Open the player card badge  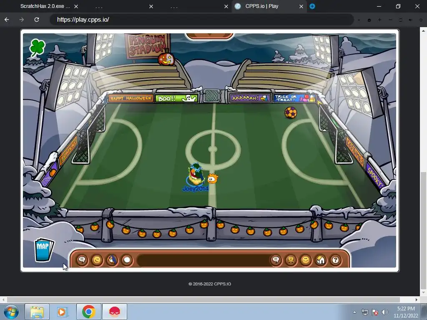[291, 260]
